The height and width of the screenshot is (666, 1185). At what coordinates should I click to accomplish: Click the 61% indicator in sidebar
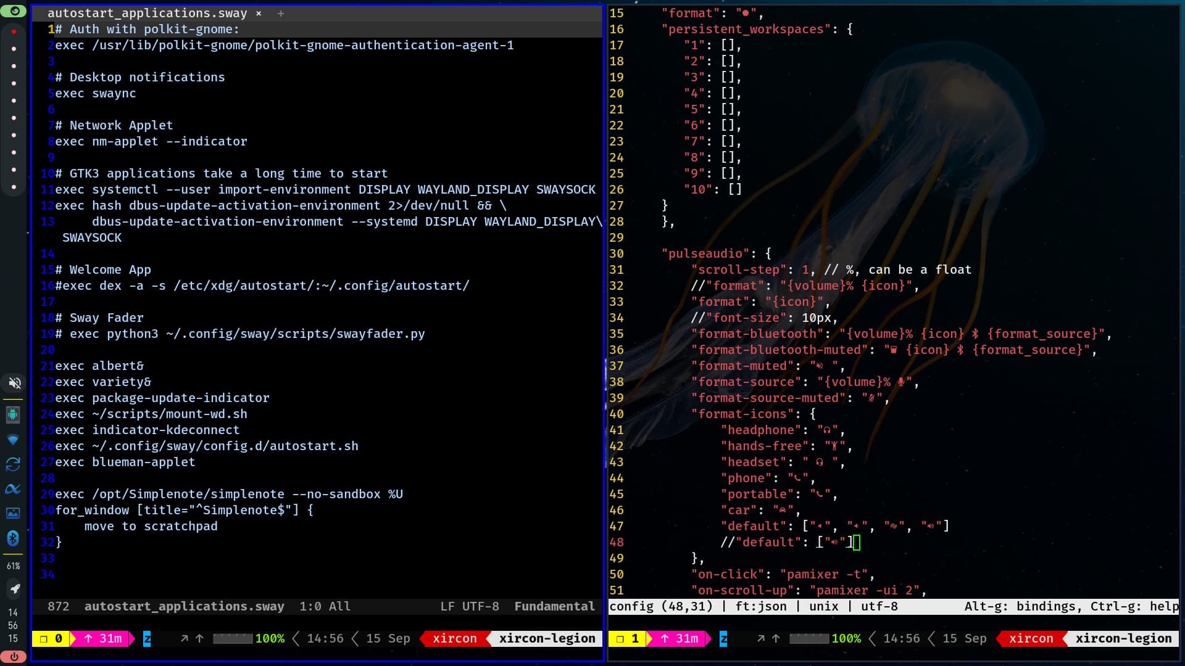(x=13, y=566)
